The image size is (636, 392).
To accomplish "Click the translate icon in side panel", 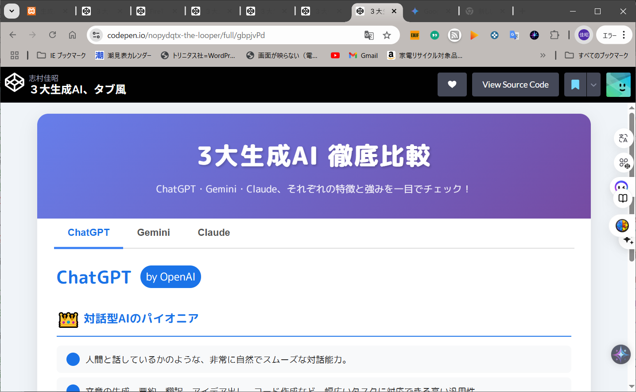I will [623, 138].
